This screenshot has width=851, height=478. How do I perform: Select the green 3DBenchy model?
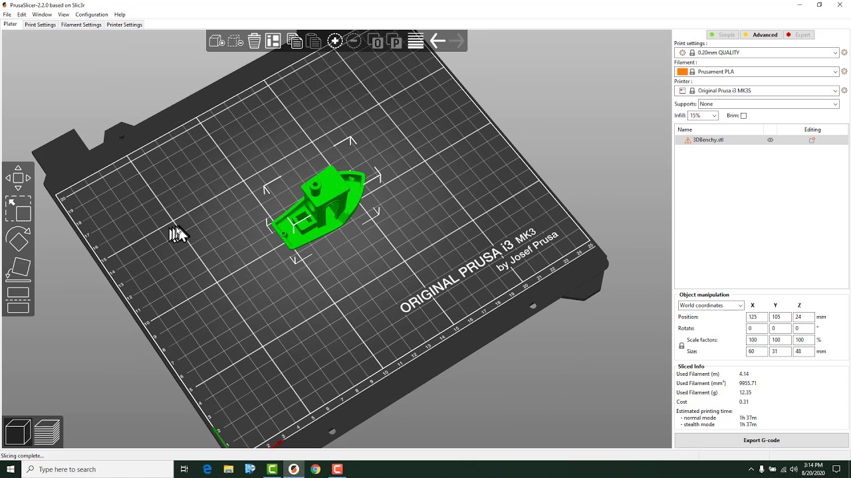(x=320, y=208)
